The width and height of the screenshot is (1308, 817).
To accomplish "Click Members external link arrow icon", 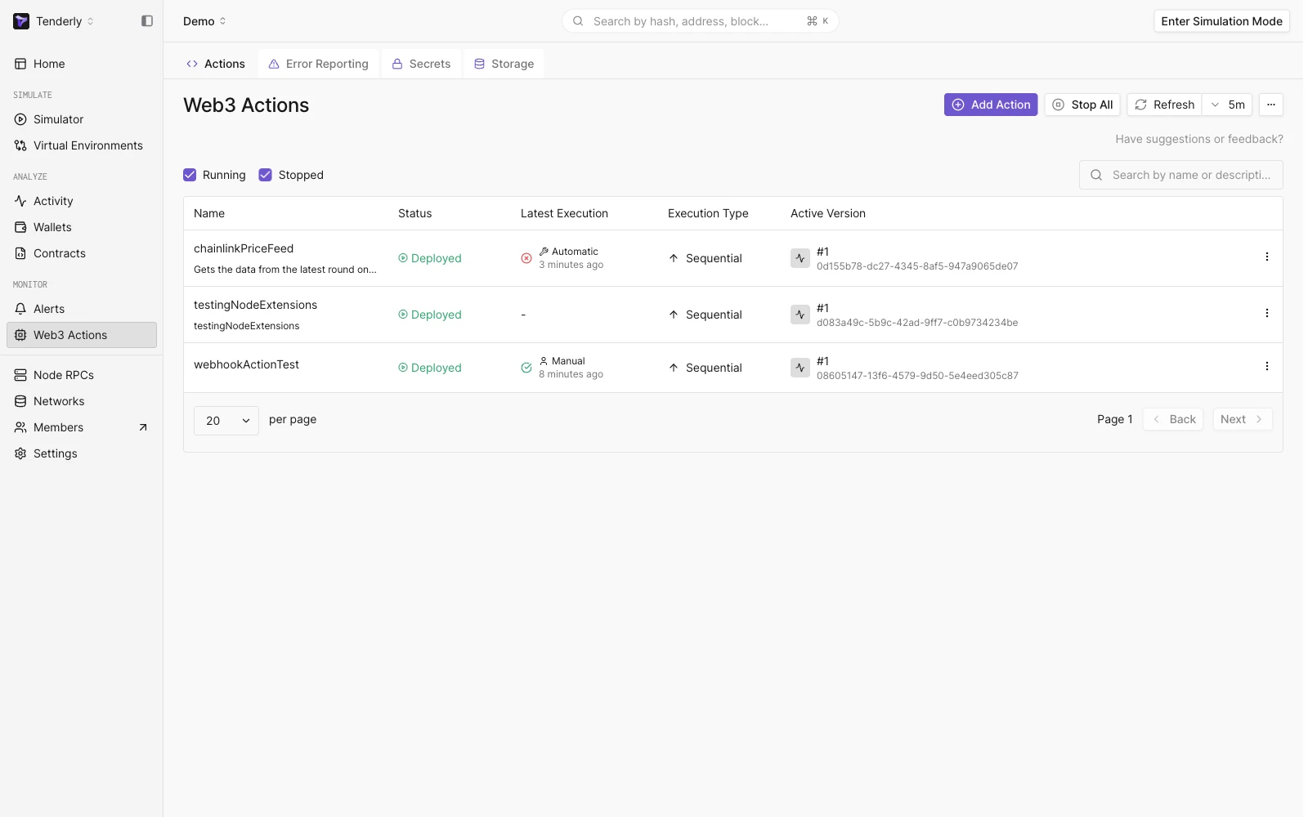I will [143, 427].
